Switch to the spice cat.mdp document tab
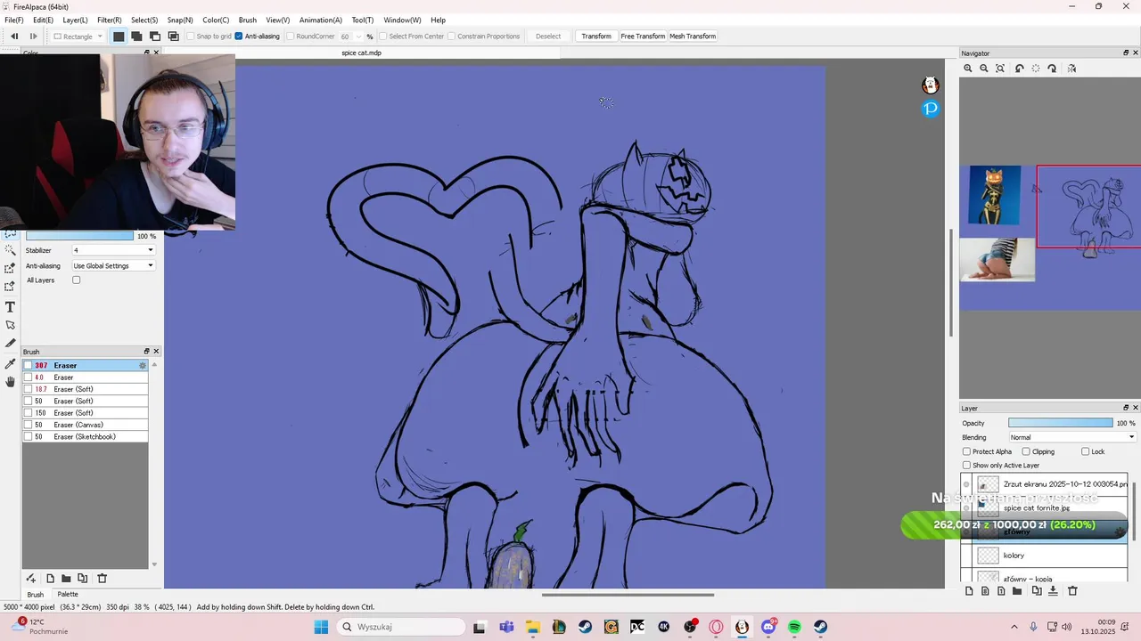Viewport: 1141px width, 641px height. point(362,53)
